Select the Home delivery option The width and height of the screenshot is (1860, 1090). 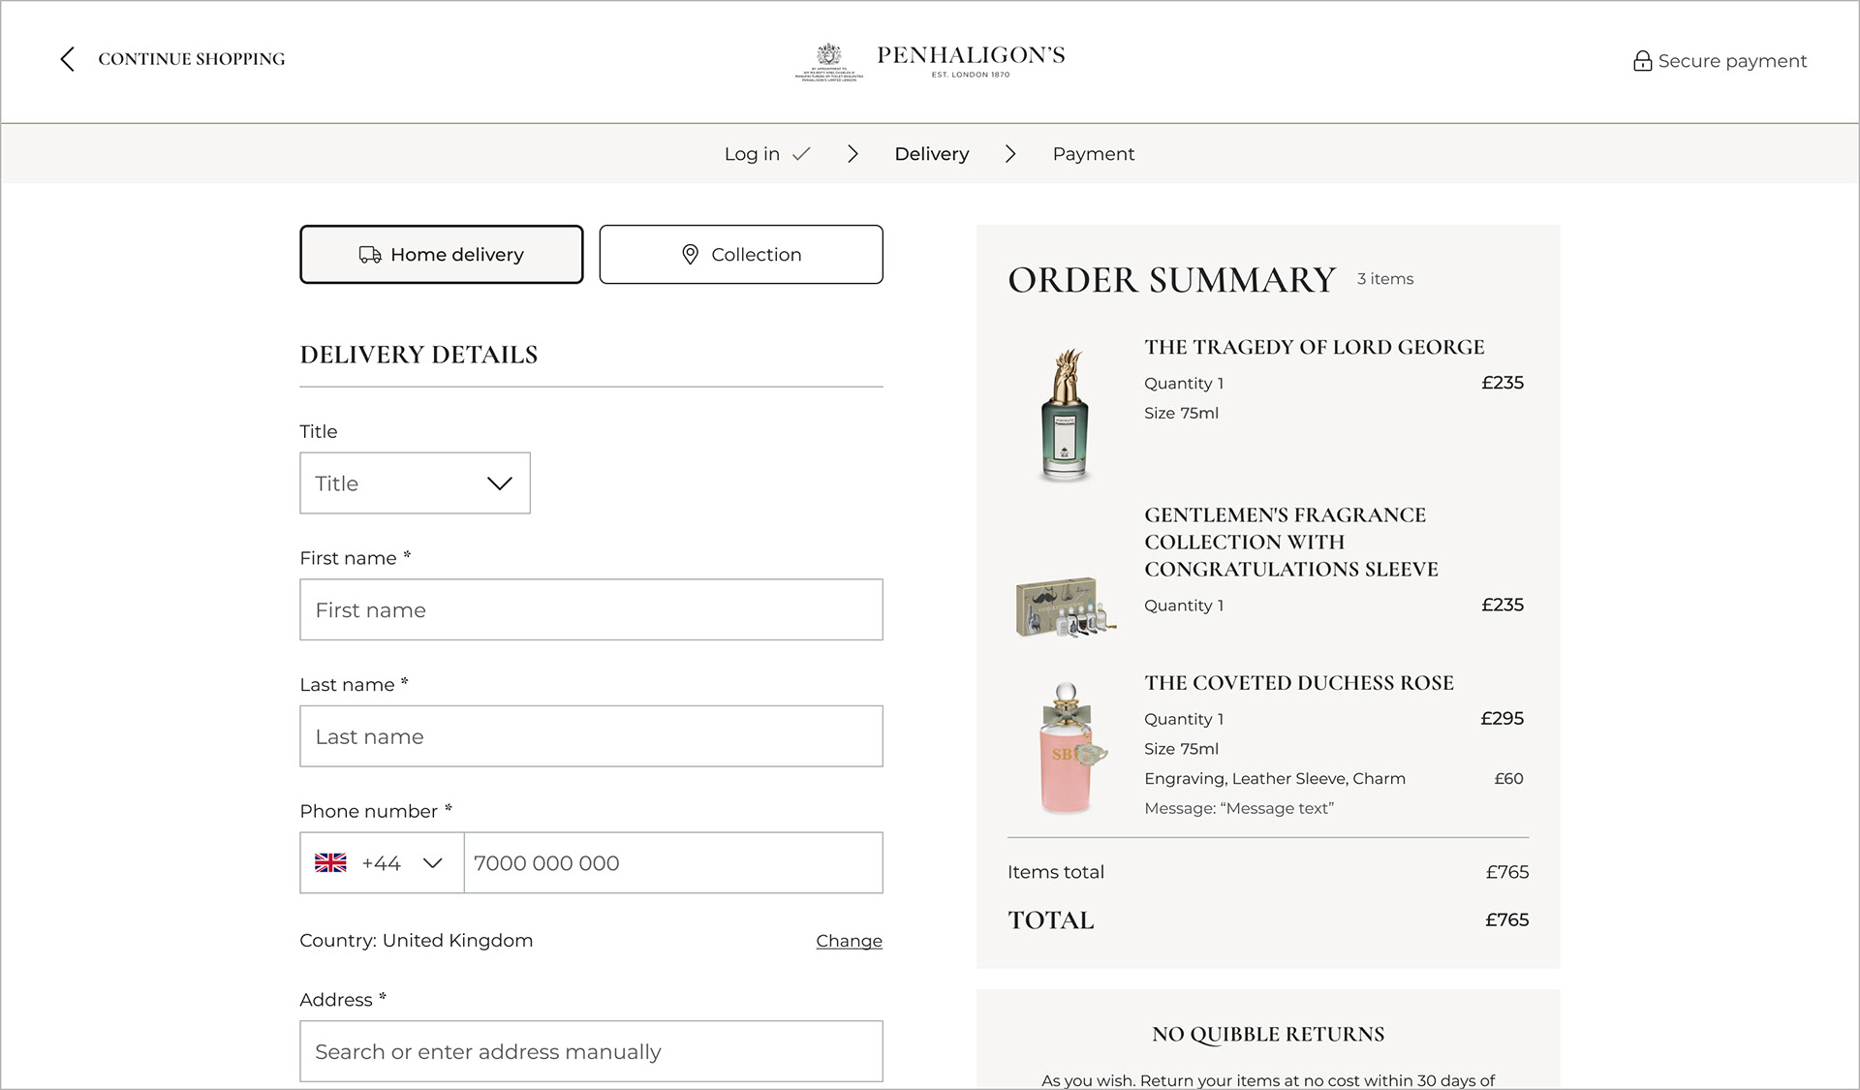click(442, 255)
